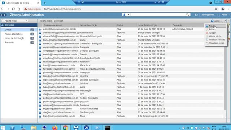Viewport: 231px width, 130px height.
Task: Open the Chrome profile icon
Action: click(223, 9)
